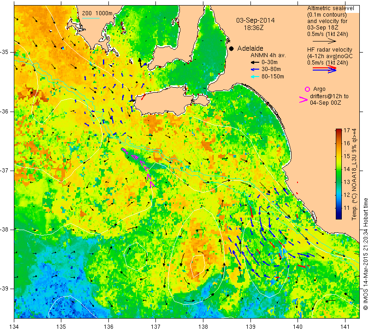Click the '03-Sep-2014' date label
This screenshot has width=369, height=332.
click(256, 20)
